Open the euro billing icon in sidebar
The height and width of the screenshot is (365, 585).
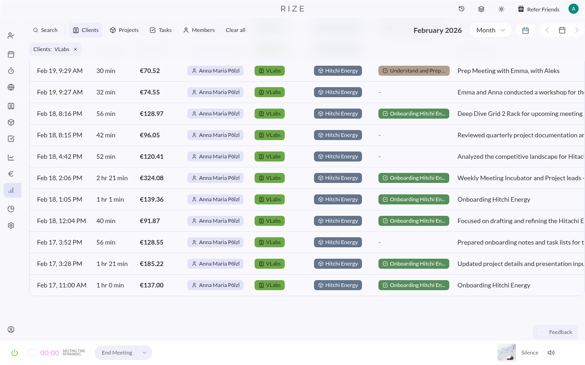coord(11,174)
